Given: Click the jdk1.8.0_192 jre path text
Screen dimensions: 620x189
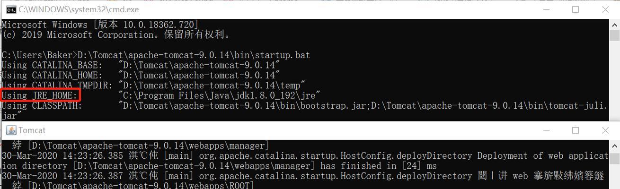Looking at the screenshot, I should point(220,95).
